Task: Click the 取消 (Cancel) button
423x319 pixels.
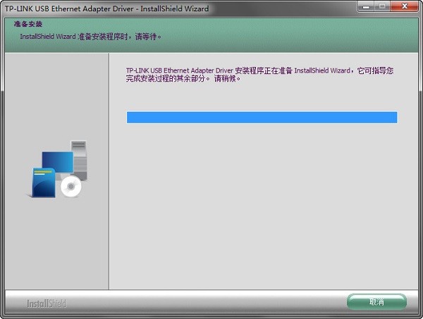Action: [376, 302]
